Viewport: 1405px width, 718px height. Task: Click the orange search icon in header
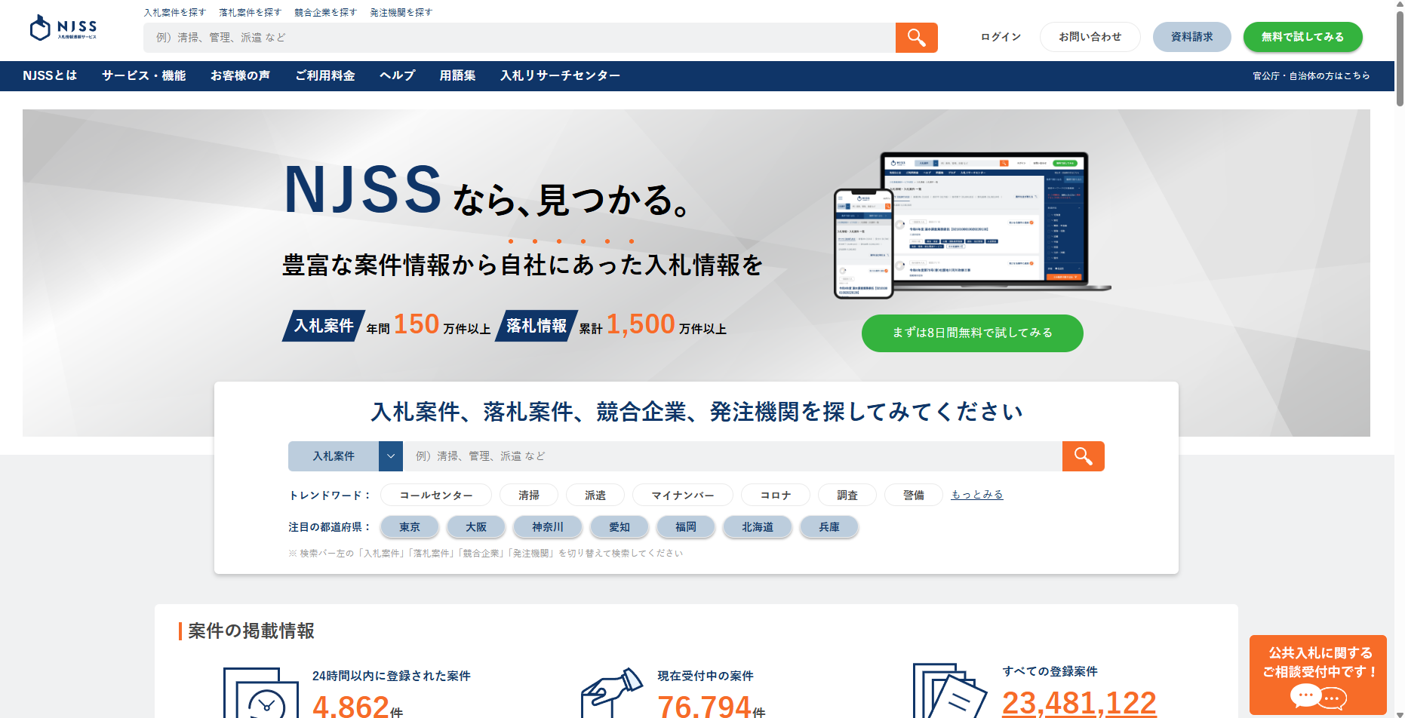(916, 38)
